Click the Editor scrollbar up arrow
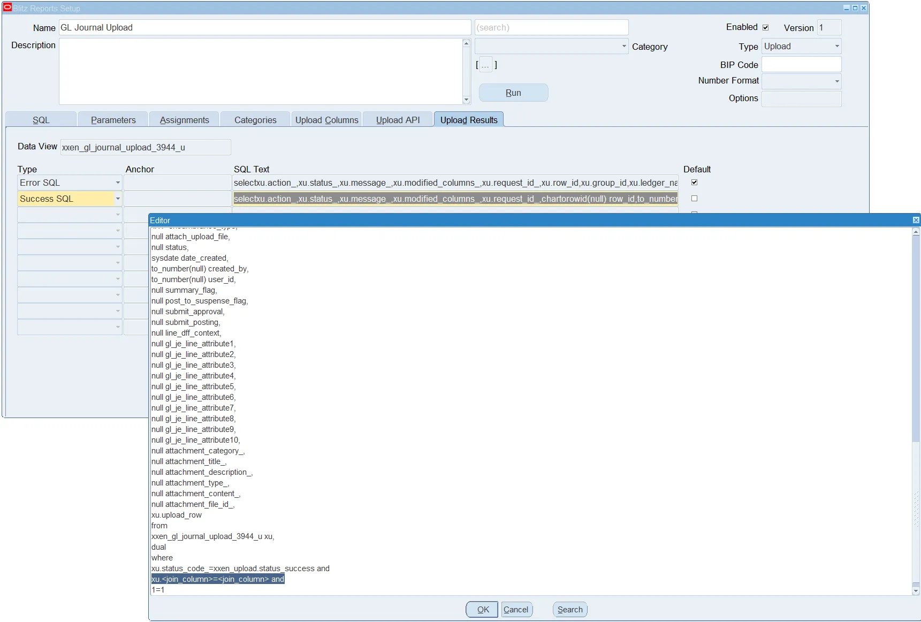921x622 pixels. 916,232
